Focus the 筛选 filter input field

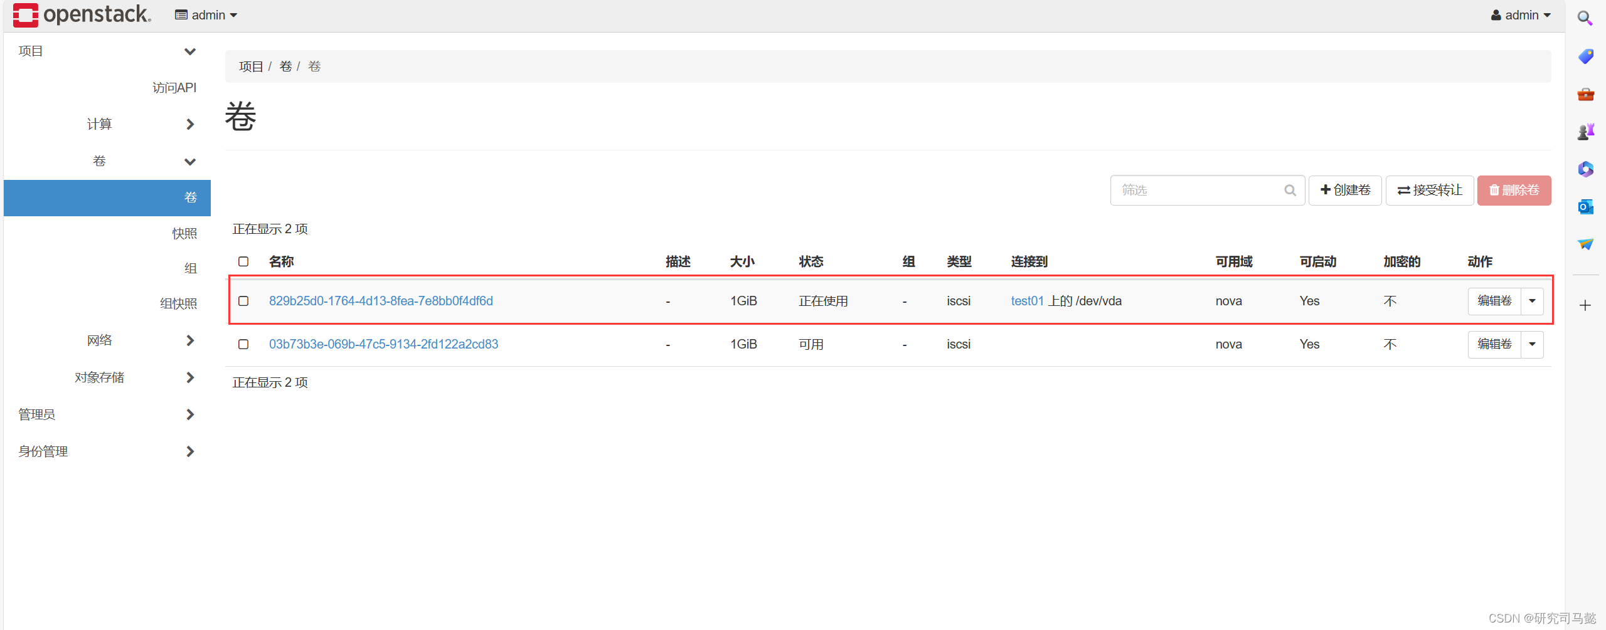coord(1208,190)
